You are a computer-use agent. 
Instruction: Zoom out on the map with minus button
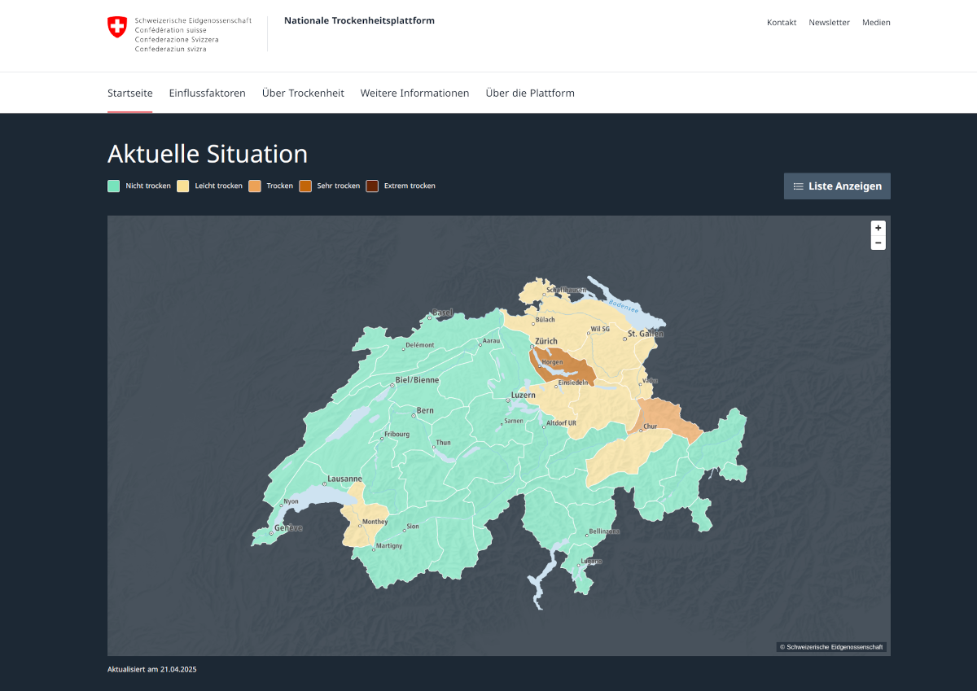tap(878, 243)
